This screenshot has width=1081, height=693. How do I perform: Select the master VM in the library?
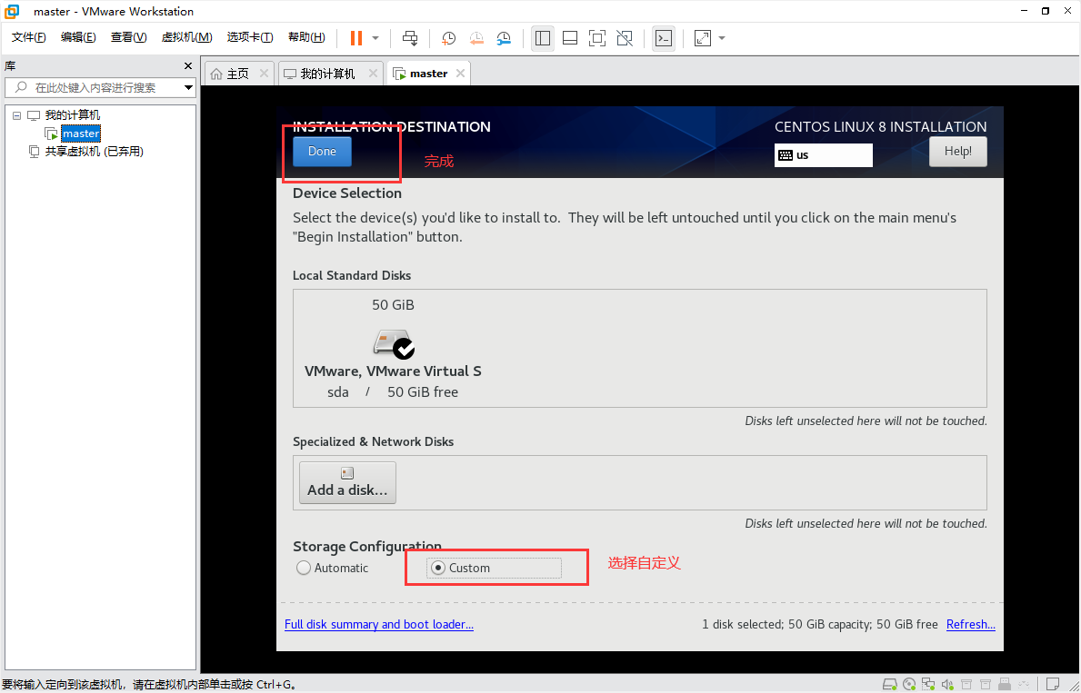[x=81, y=134]
